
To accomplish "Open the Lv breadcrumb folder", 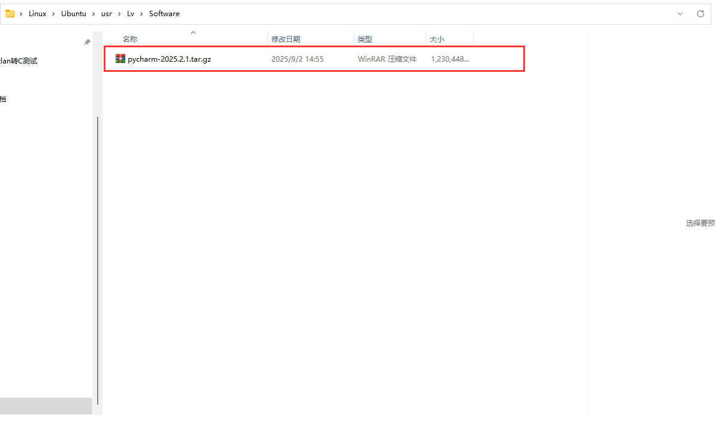I will (x=131, y=14).
